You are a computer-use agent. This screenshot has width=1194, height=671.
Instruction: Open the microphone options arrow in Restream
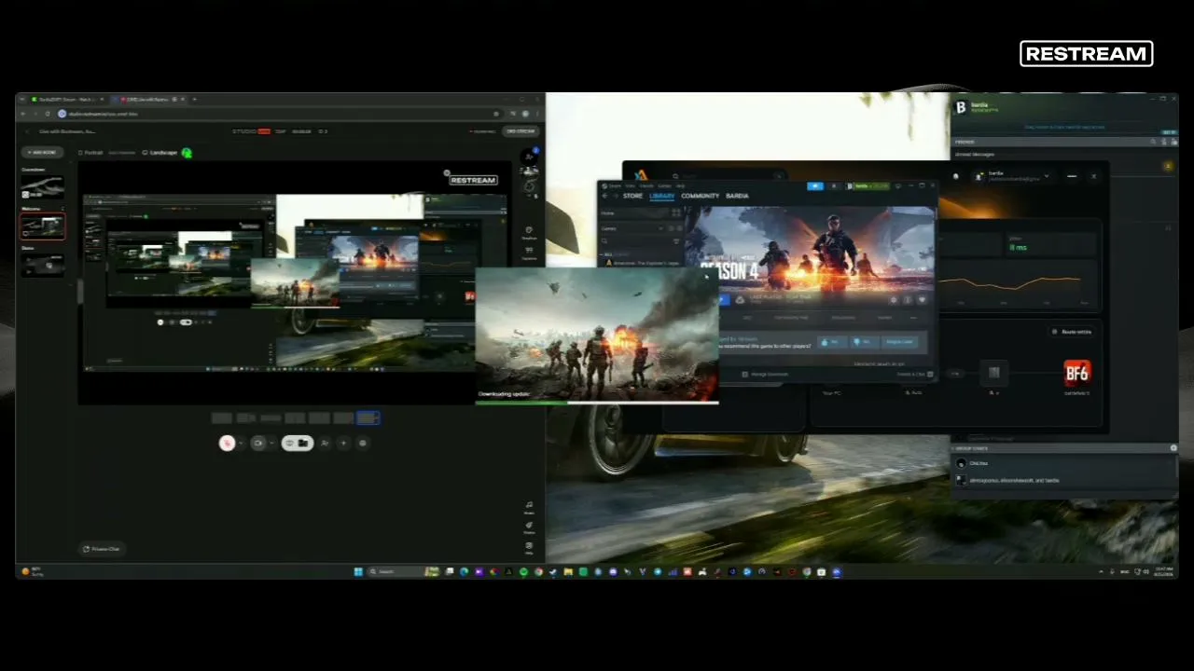point(241,444)
